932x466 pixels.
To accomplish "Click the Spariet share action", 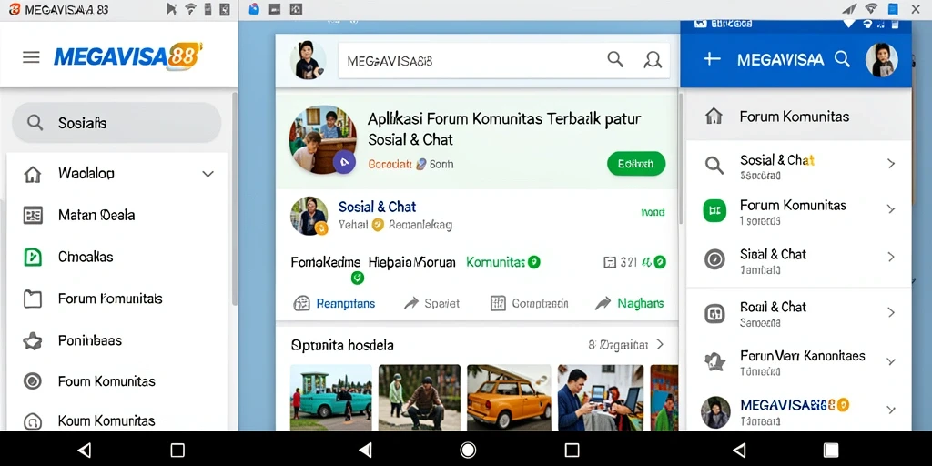I will [432, 303].
